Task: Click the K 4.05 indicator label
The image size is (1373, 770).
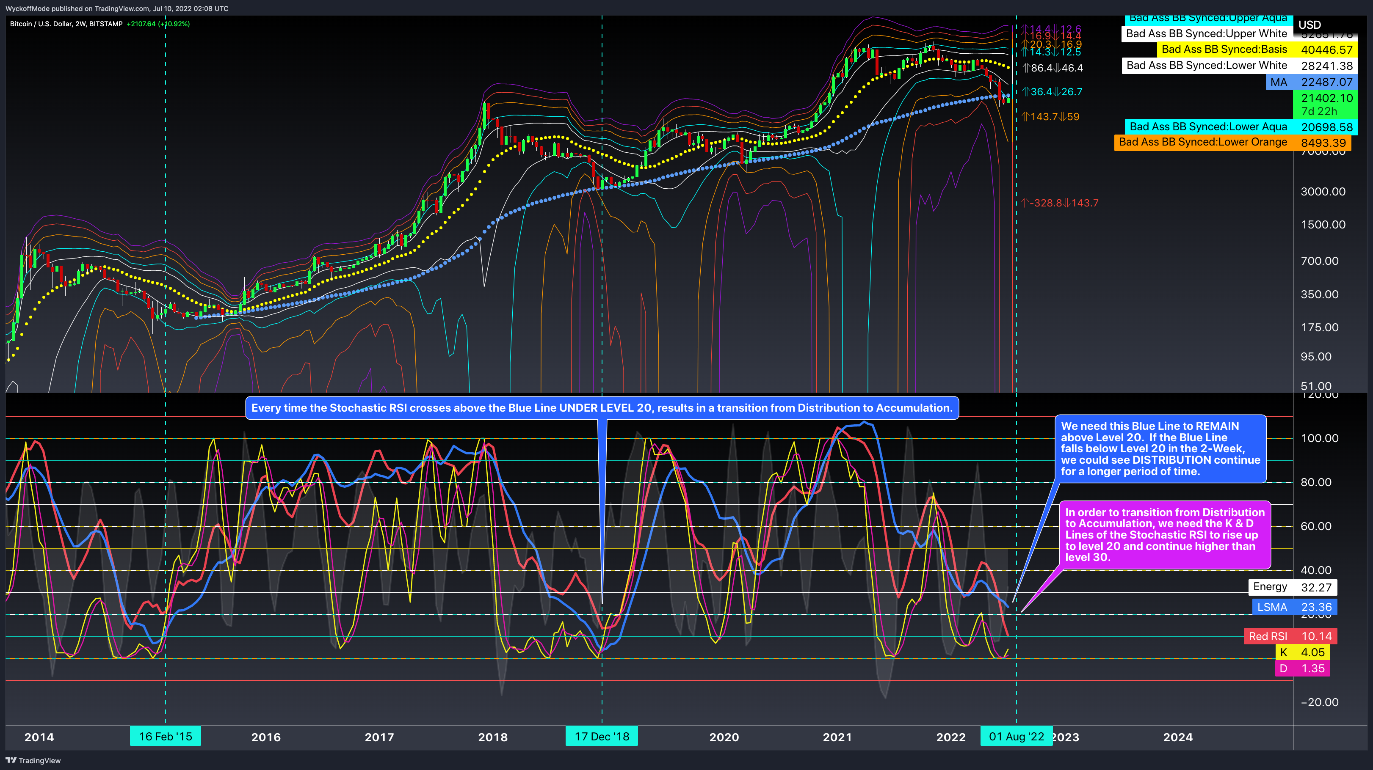Action: click(x=1303, y=652)
